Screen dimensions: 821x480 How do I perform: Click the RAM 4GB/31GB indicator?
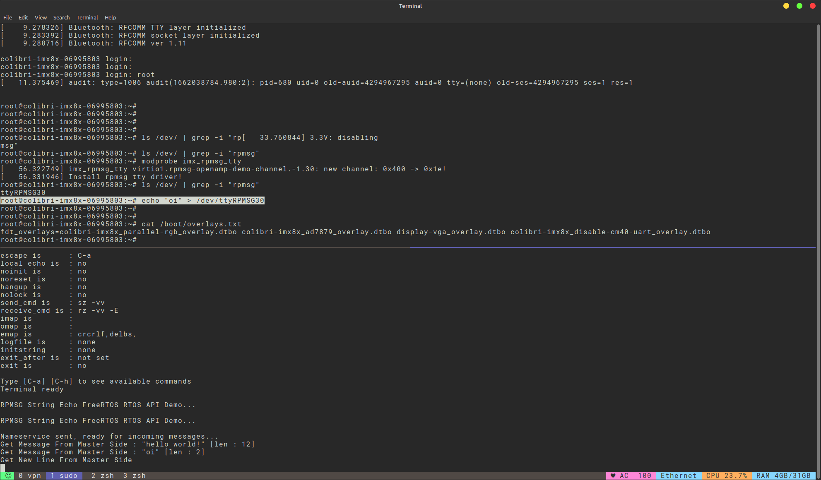(x=783, y=476)
